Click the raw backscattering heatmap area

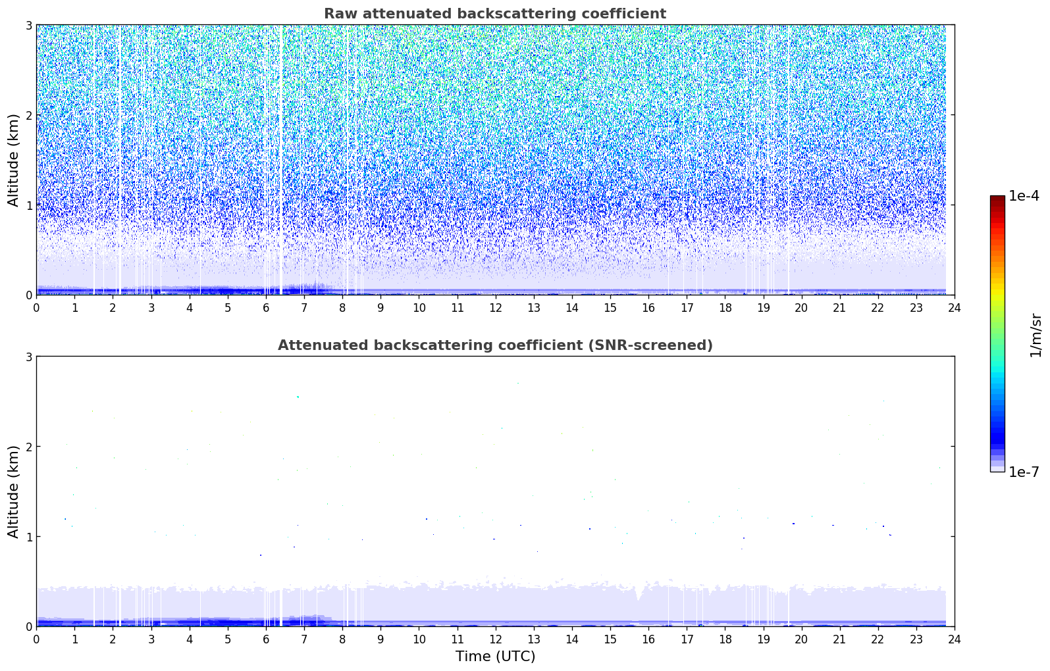(x=495, y=160)
